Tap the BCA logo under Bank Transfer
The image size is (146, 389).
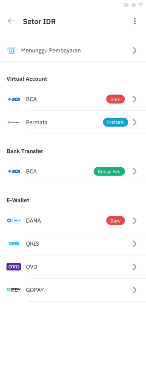14,171
